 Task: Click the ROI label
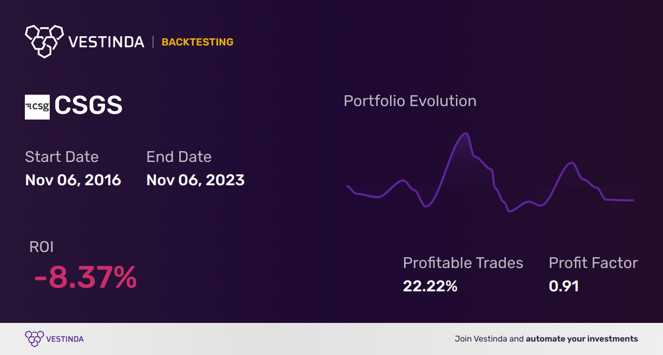pyautogui.click(x=41, y=247)
